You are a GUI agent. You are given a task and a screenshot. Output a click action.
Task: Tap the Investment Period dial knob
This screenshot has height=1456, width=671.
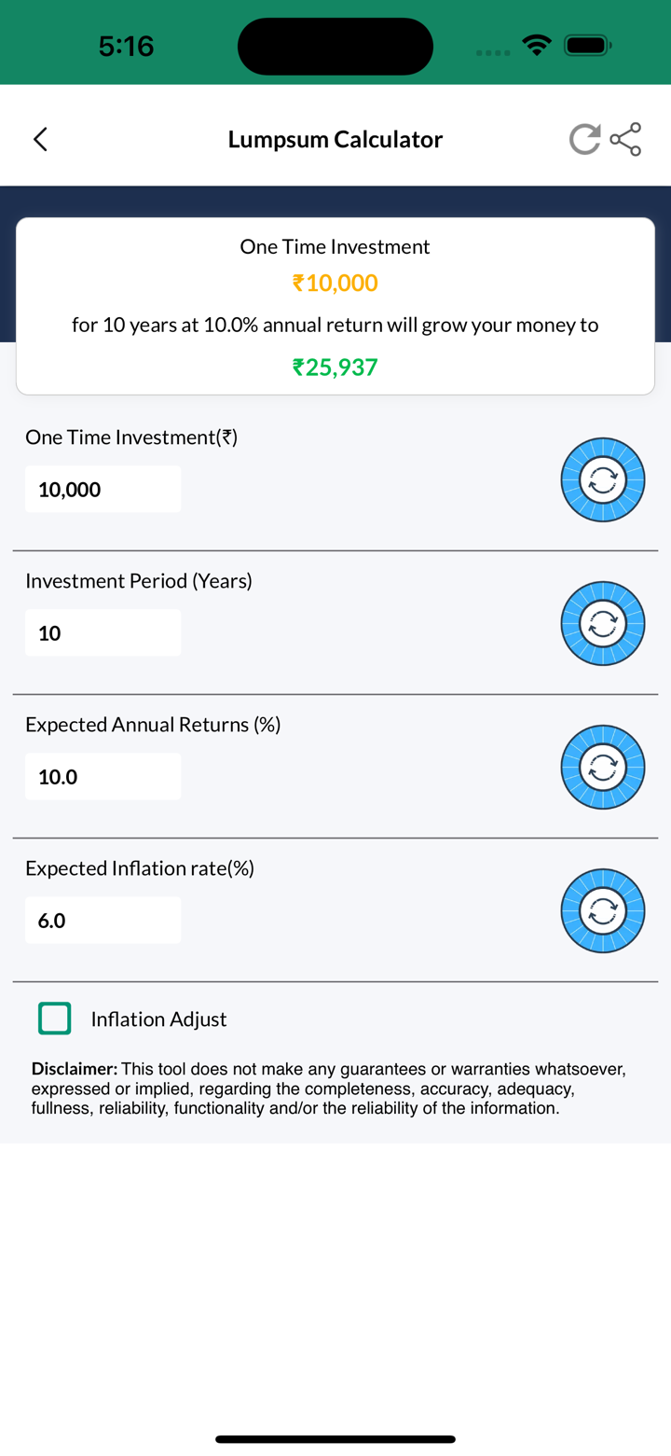(603, 624)
